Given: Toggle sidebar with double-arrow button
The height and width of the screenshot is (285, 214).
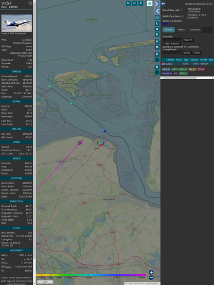Looking at the screenshot, I should tap(163, 4).
